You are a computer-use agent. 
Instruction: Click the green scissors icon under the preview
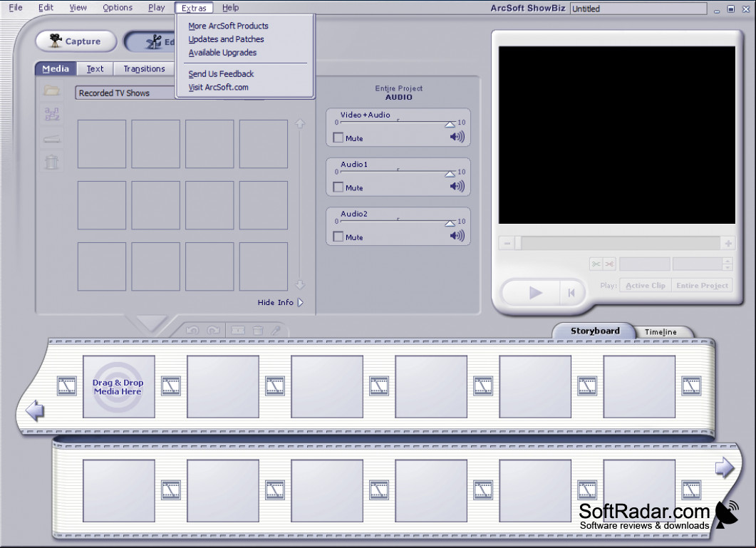(x=596, y=264)
